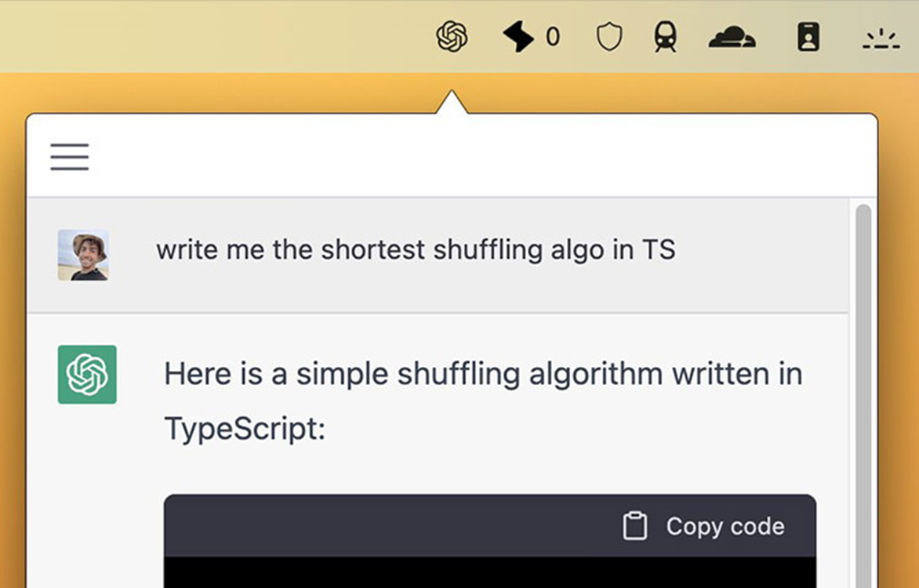Screen dimensions: 919x588
Task: Click the "0" counter next to the bolt
Action: click(x=553, y=37)
